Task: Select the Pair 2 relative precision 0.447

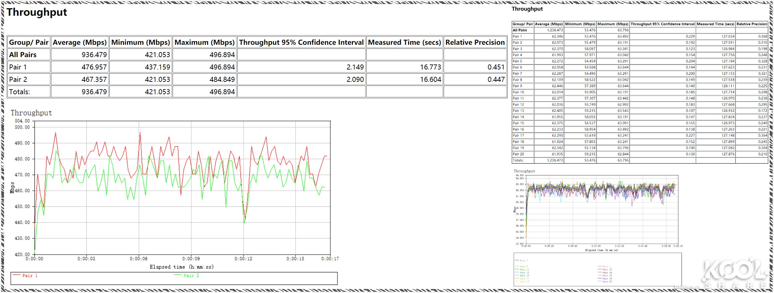Action: 496,80
